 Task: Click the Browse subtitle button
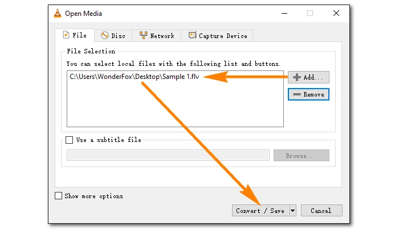[301, 155]
